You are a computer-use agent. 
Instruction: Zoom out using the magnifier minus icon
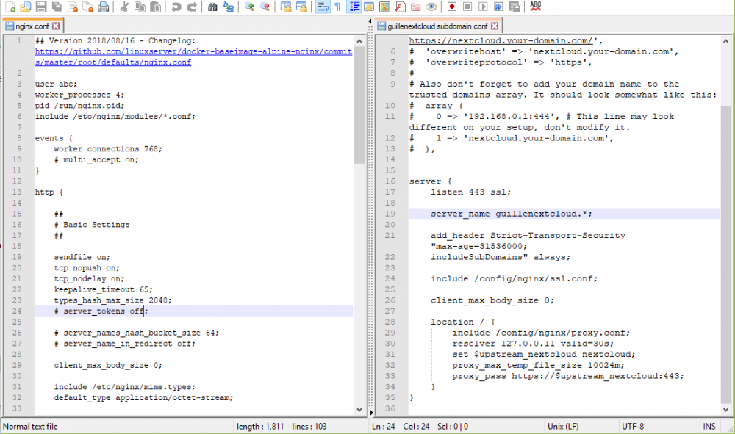coord(265,7)
